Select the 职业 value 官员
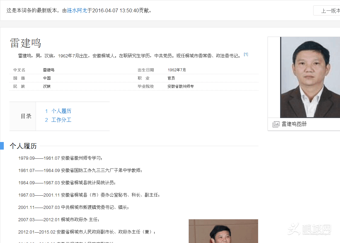This screenshot has width=340, height=243. 171,78
